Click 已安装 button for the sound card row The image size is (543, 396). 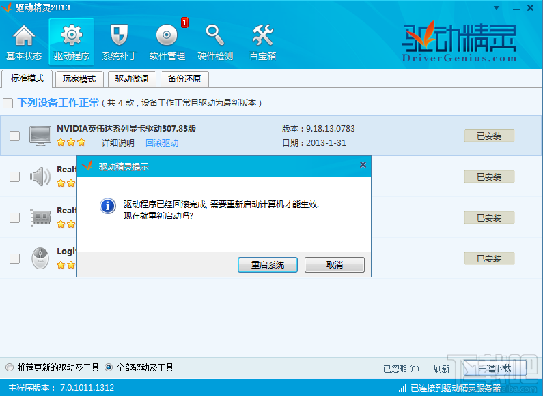click(489, 177)
